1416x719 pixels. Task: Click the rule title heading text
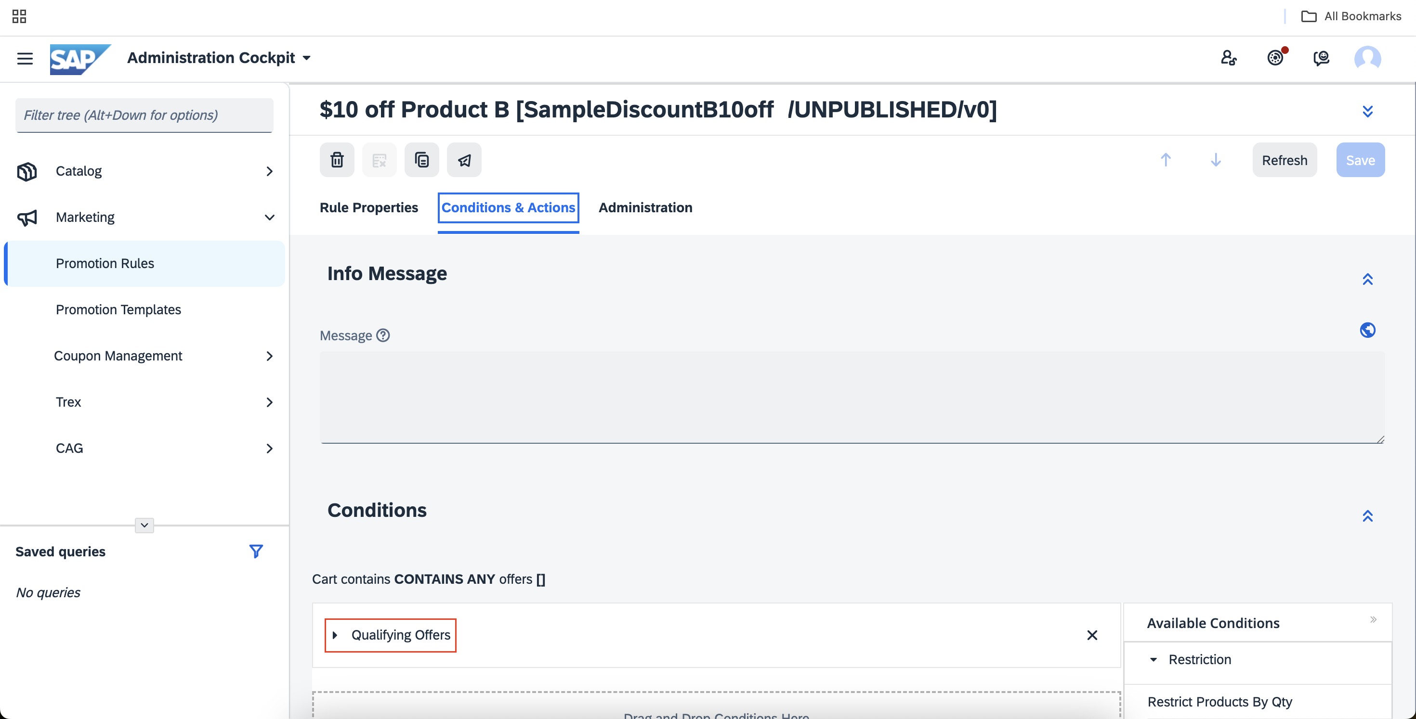coord(658,109)
